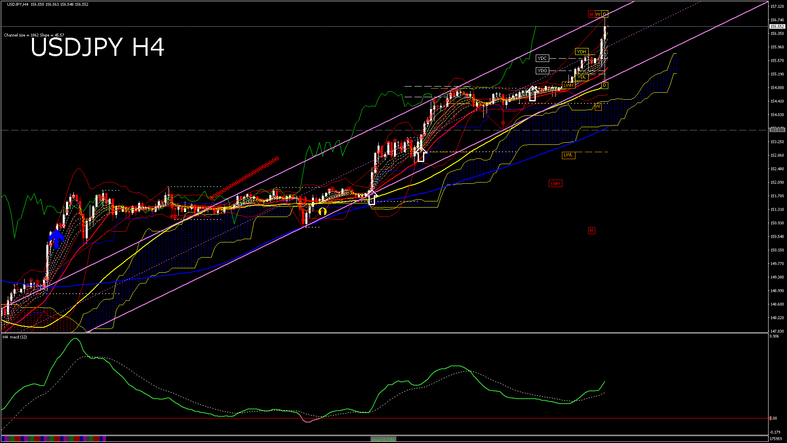The width and height of the screenshot is (787, 443).
Task: Click the red LMH level marker
Action: click(x=555, y=184)
